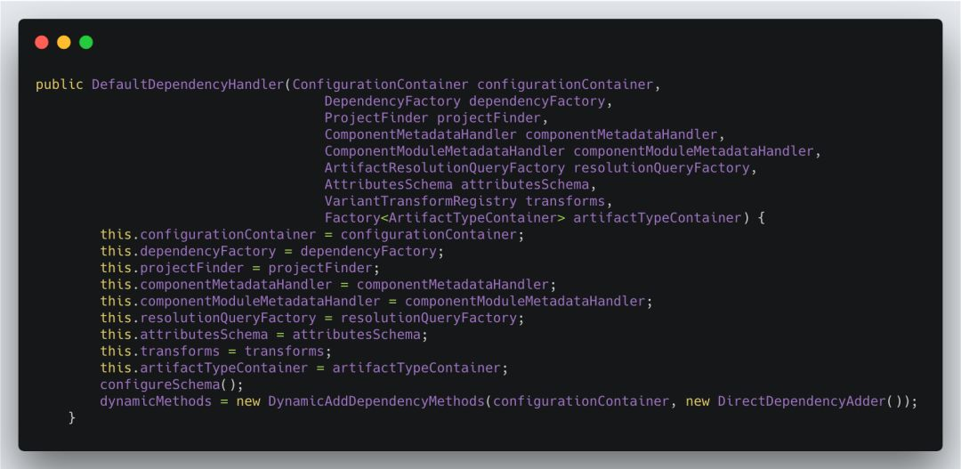Click the DependencyFactory parameter type
Screen dimensions: 961x469
(392, 101)
